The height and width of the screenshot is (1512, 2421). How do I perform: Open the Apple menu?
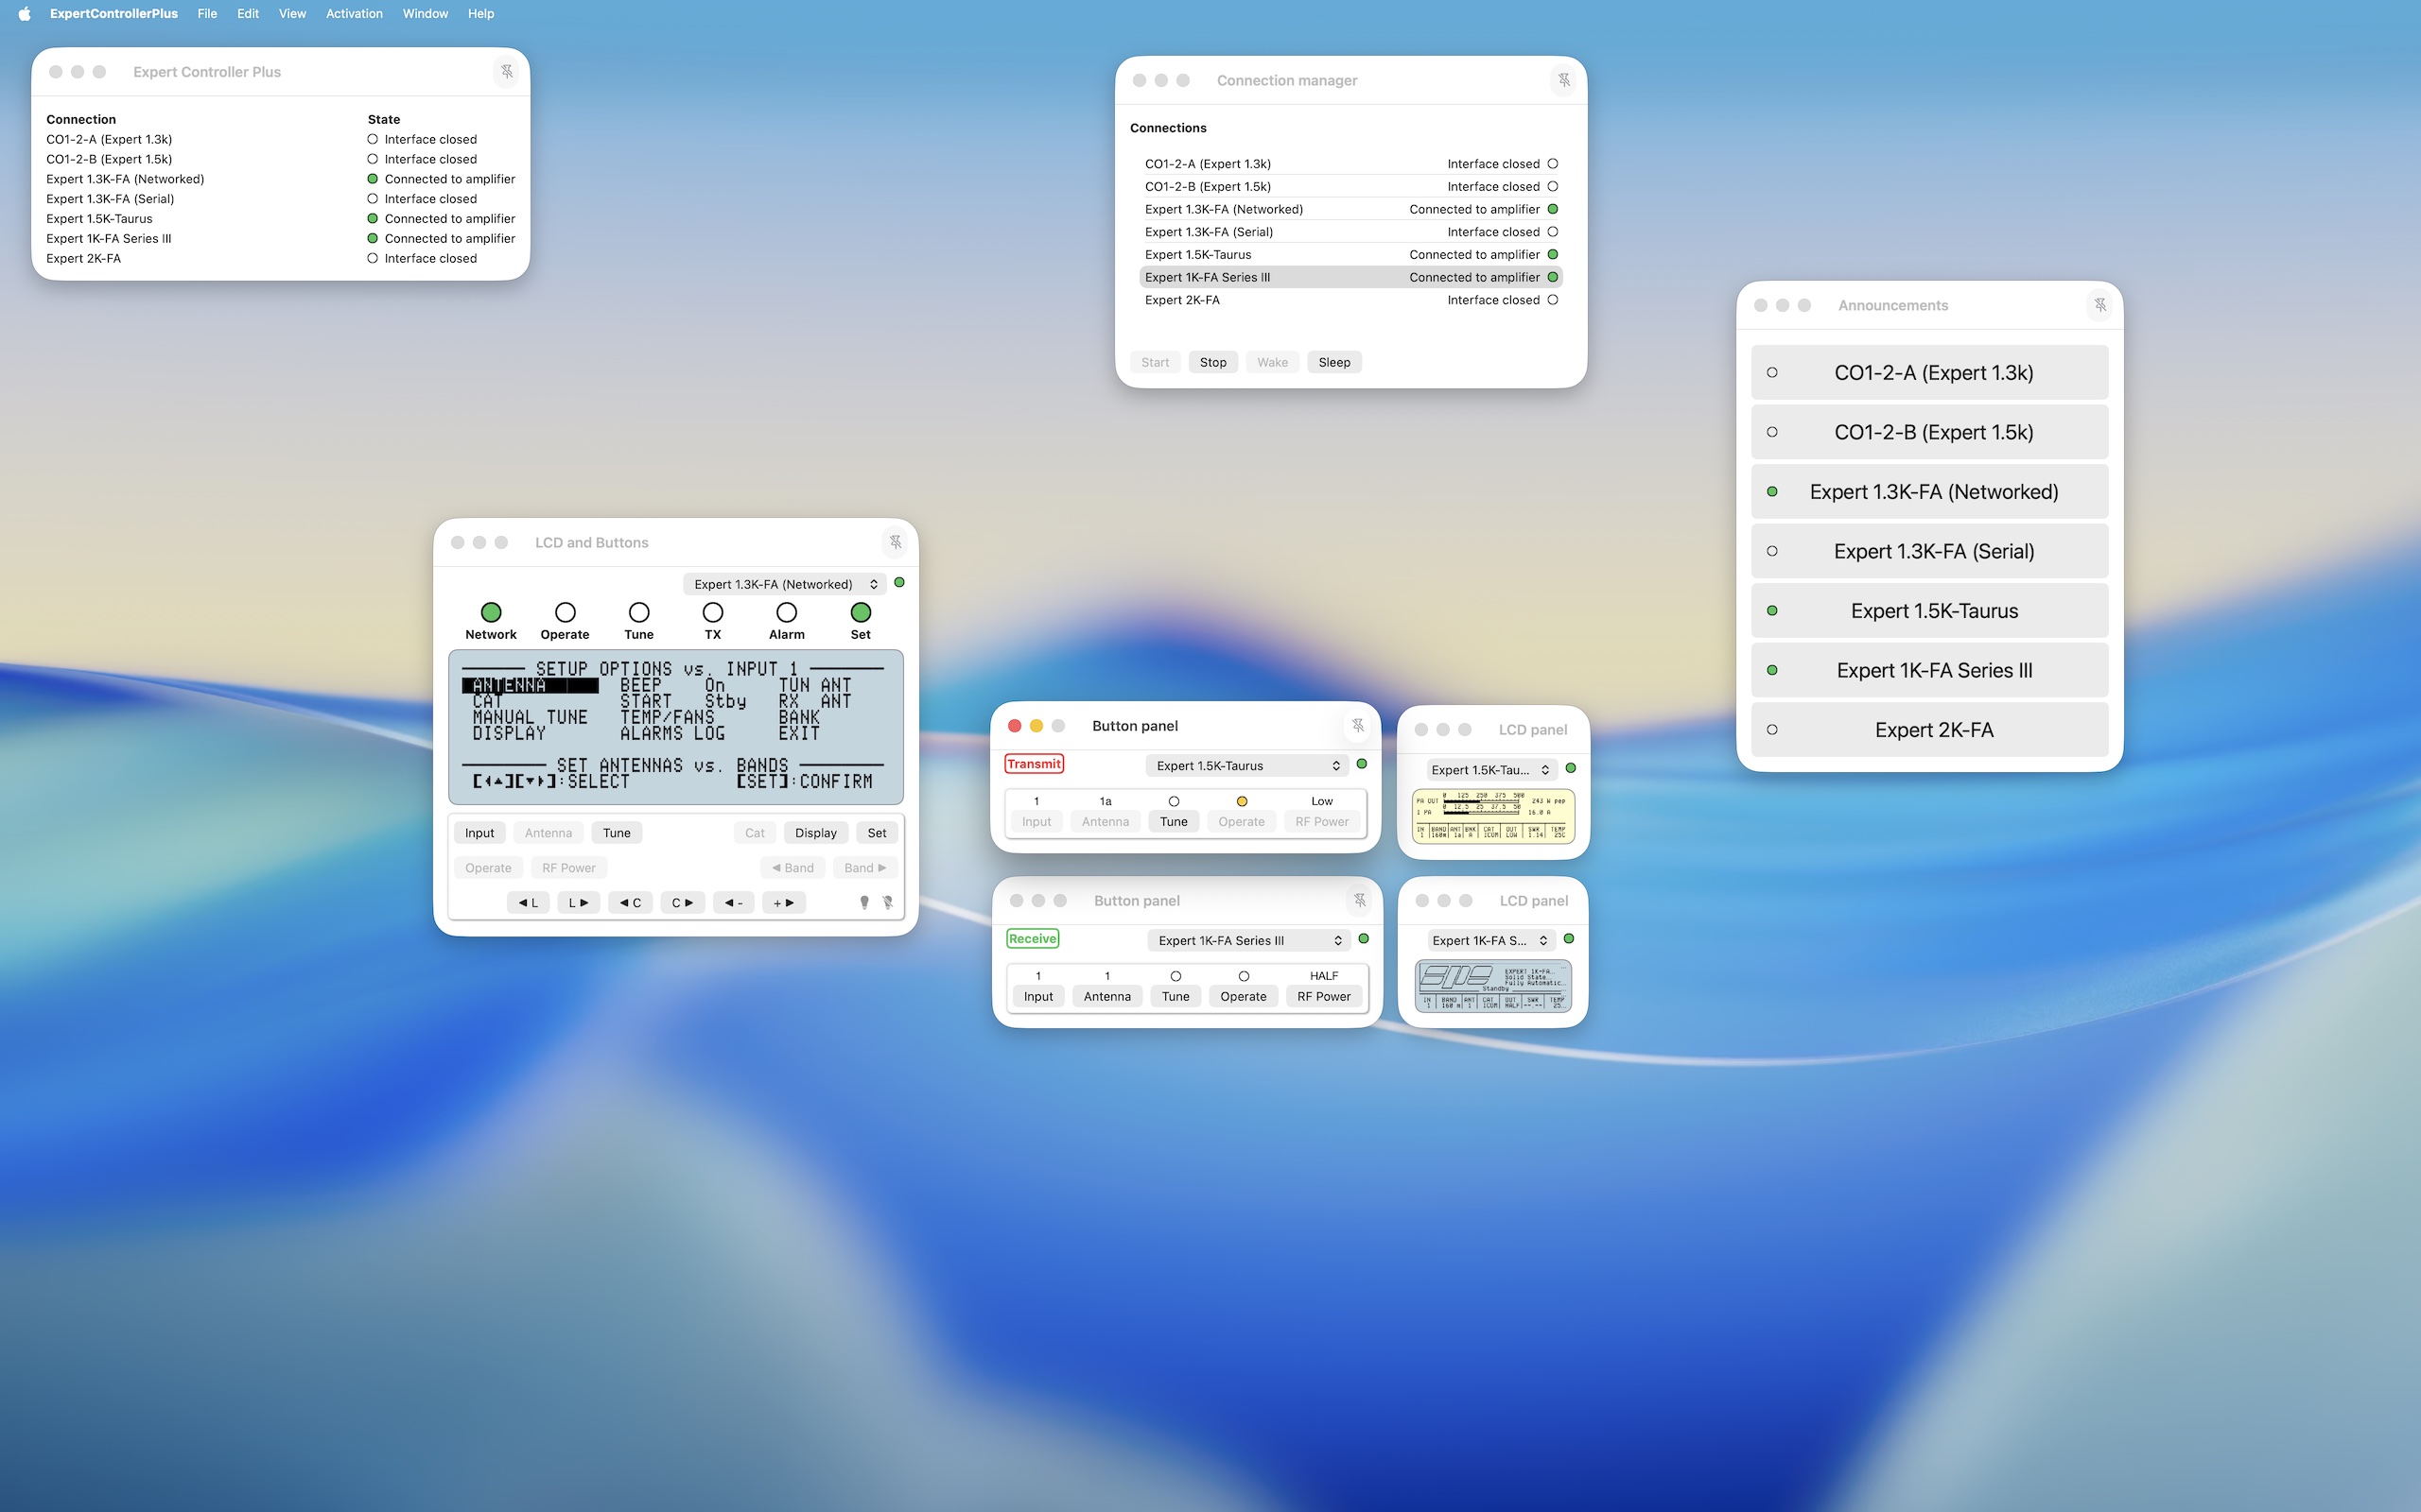[x=24, y=14]
